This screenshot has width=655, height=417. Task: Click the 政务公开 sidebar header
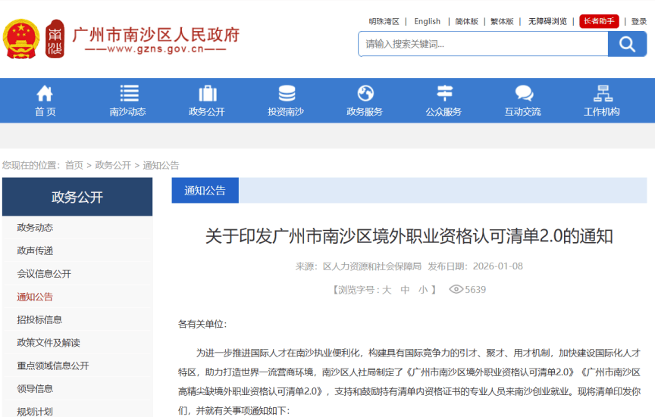pos(77,197)
